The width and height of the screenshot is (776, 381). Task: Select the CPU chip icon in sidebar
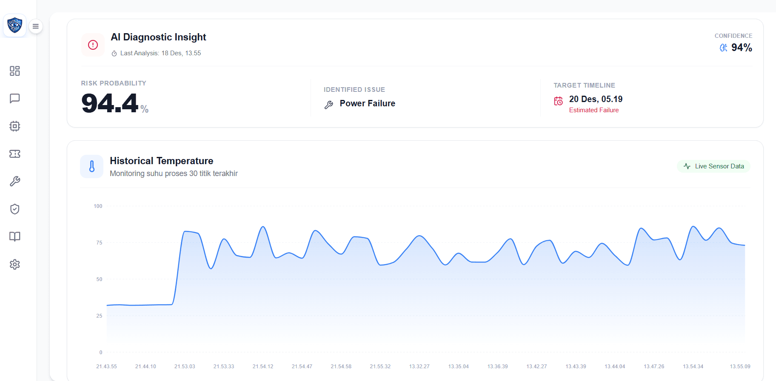coord(15,126)
